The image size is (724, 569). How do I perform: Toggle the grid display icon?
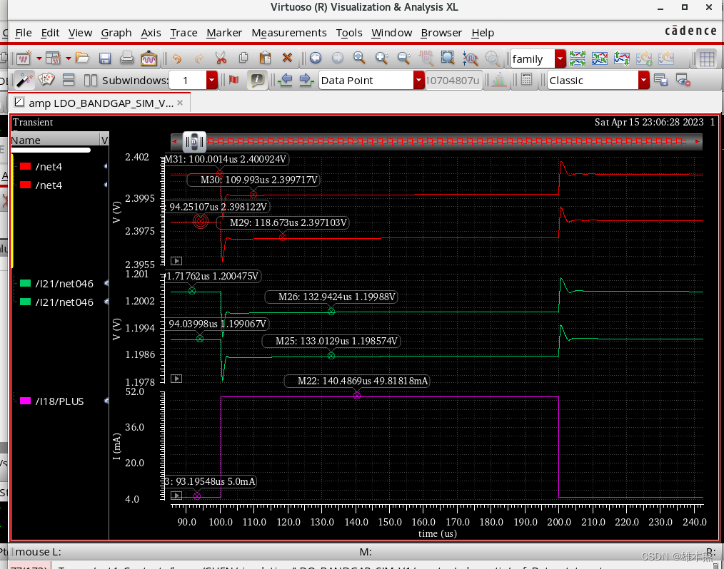706,59
